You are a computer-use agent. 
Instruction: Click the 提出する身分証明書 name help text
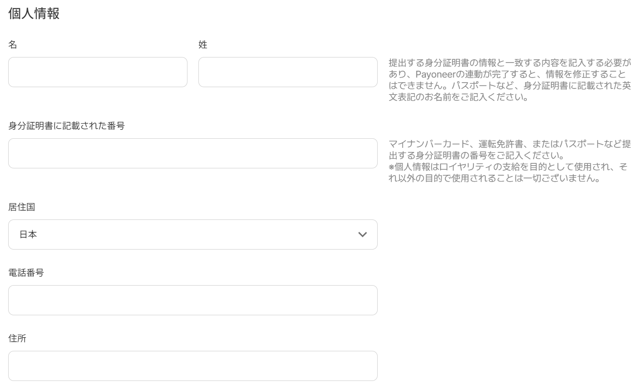point(509,63)
